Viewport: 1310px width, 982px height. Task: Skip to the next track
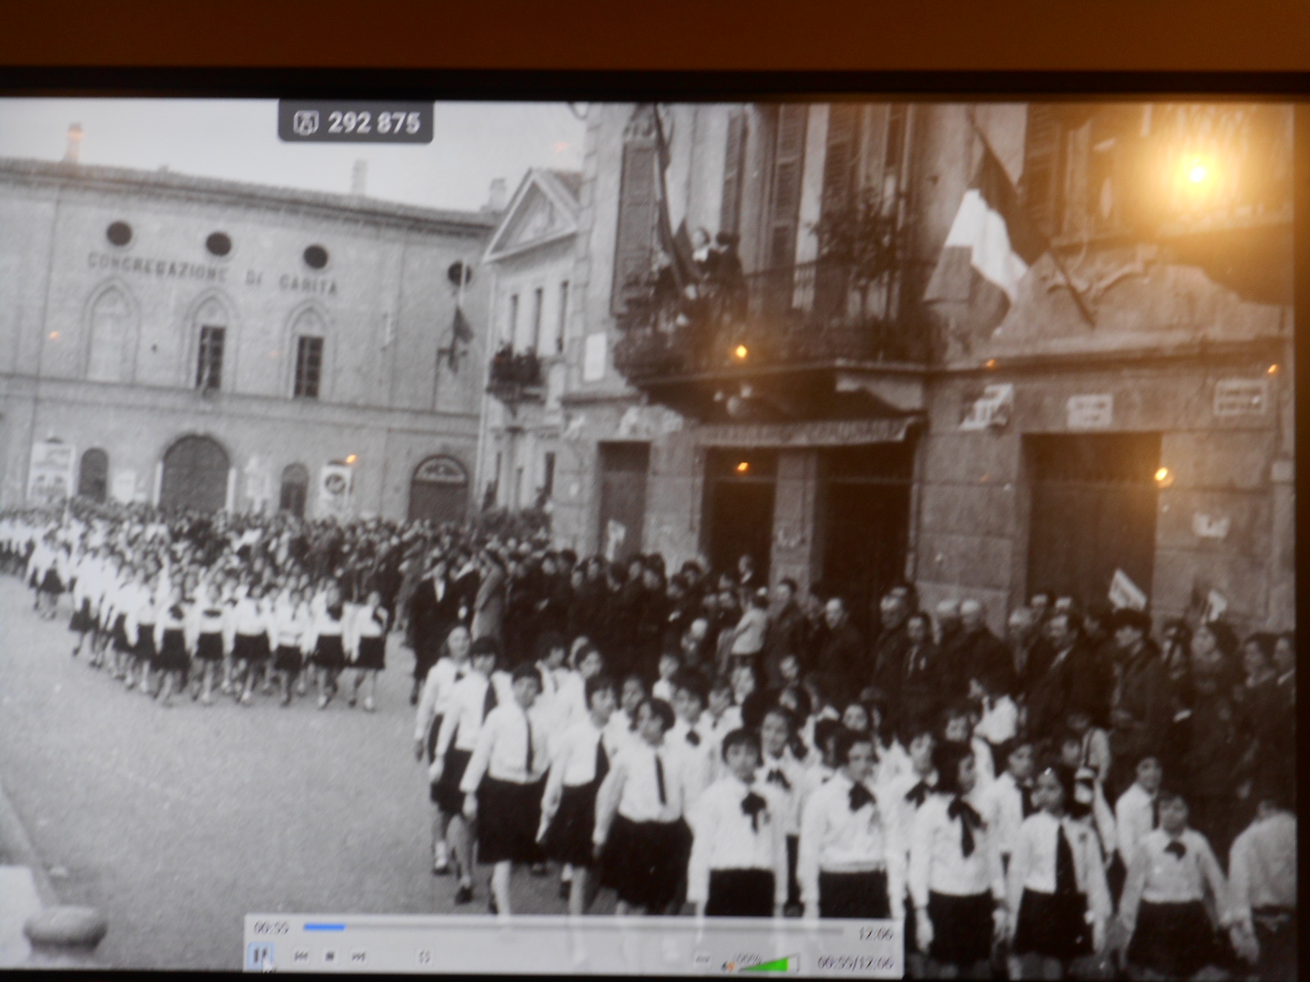point(358,956)
